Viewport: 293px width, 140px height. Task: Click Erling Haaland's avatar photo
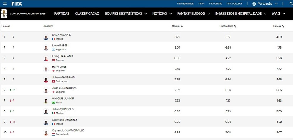[x=46, y=58]
